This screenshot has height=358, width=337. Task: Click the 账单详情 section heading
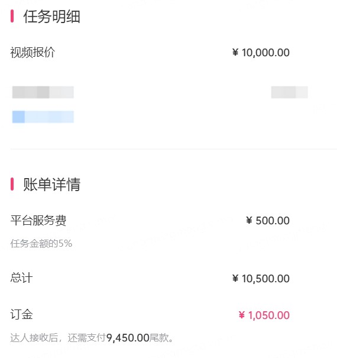51,184
